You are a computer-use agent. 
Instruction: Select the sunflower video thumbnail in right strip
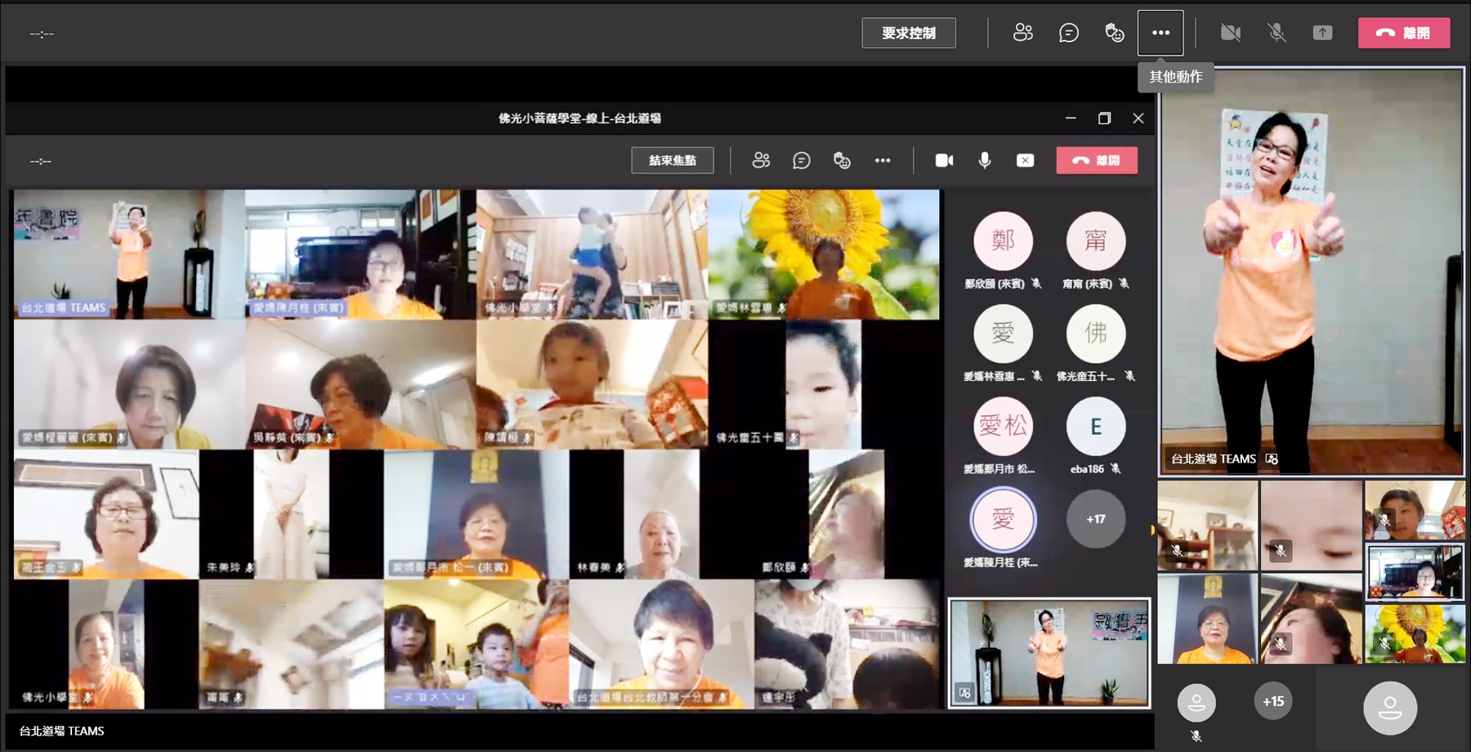click(1415, 633)
